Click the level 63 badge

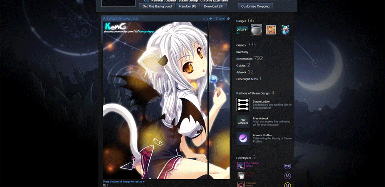(x=288, y=176)
